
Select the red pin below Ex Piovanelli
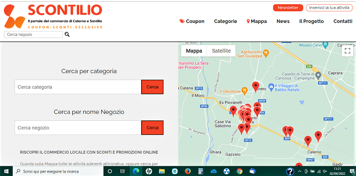point(233,111)
